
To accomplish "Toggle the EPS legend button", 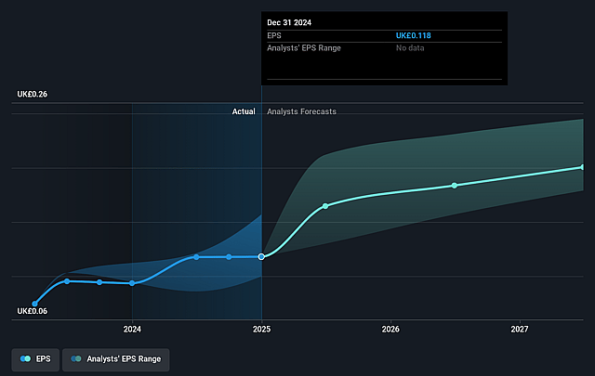I will [35, 359].
